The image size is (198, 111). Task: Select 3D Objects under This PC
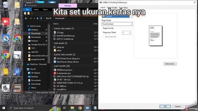[x=36, y=73]
